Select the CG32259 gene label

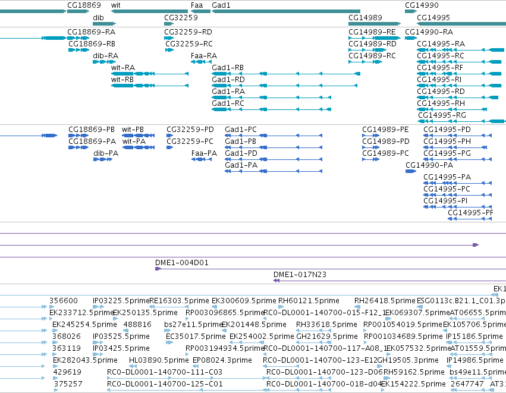[181, 18]
